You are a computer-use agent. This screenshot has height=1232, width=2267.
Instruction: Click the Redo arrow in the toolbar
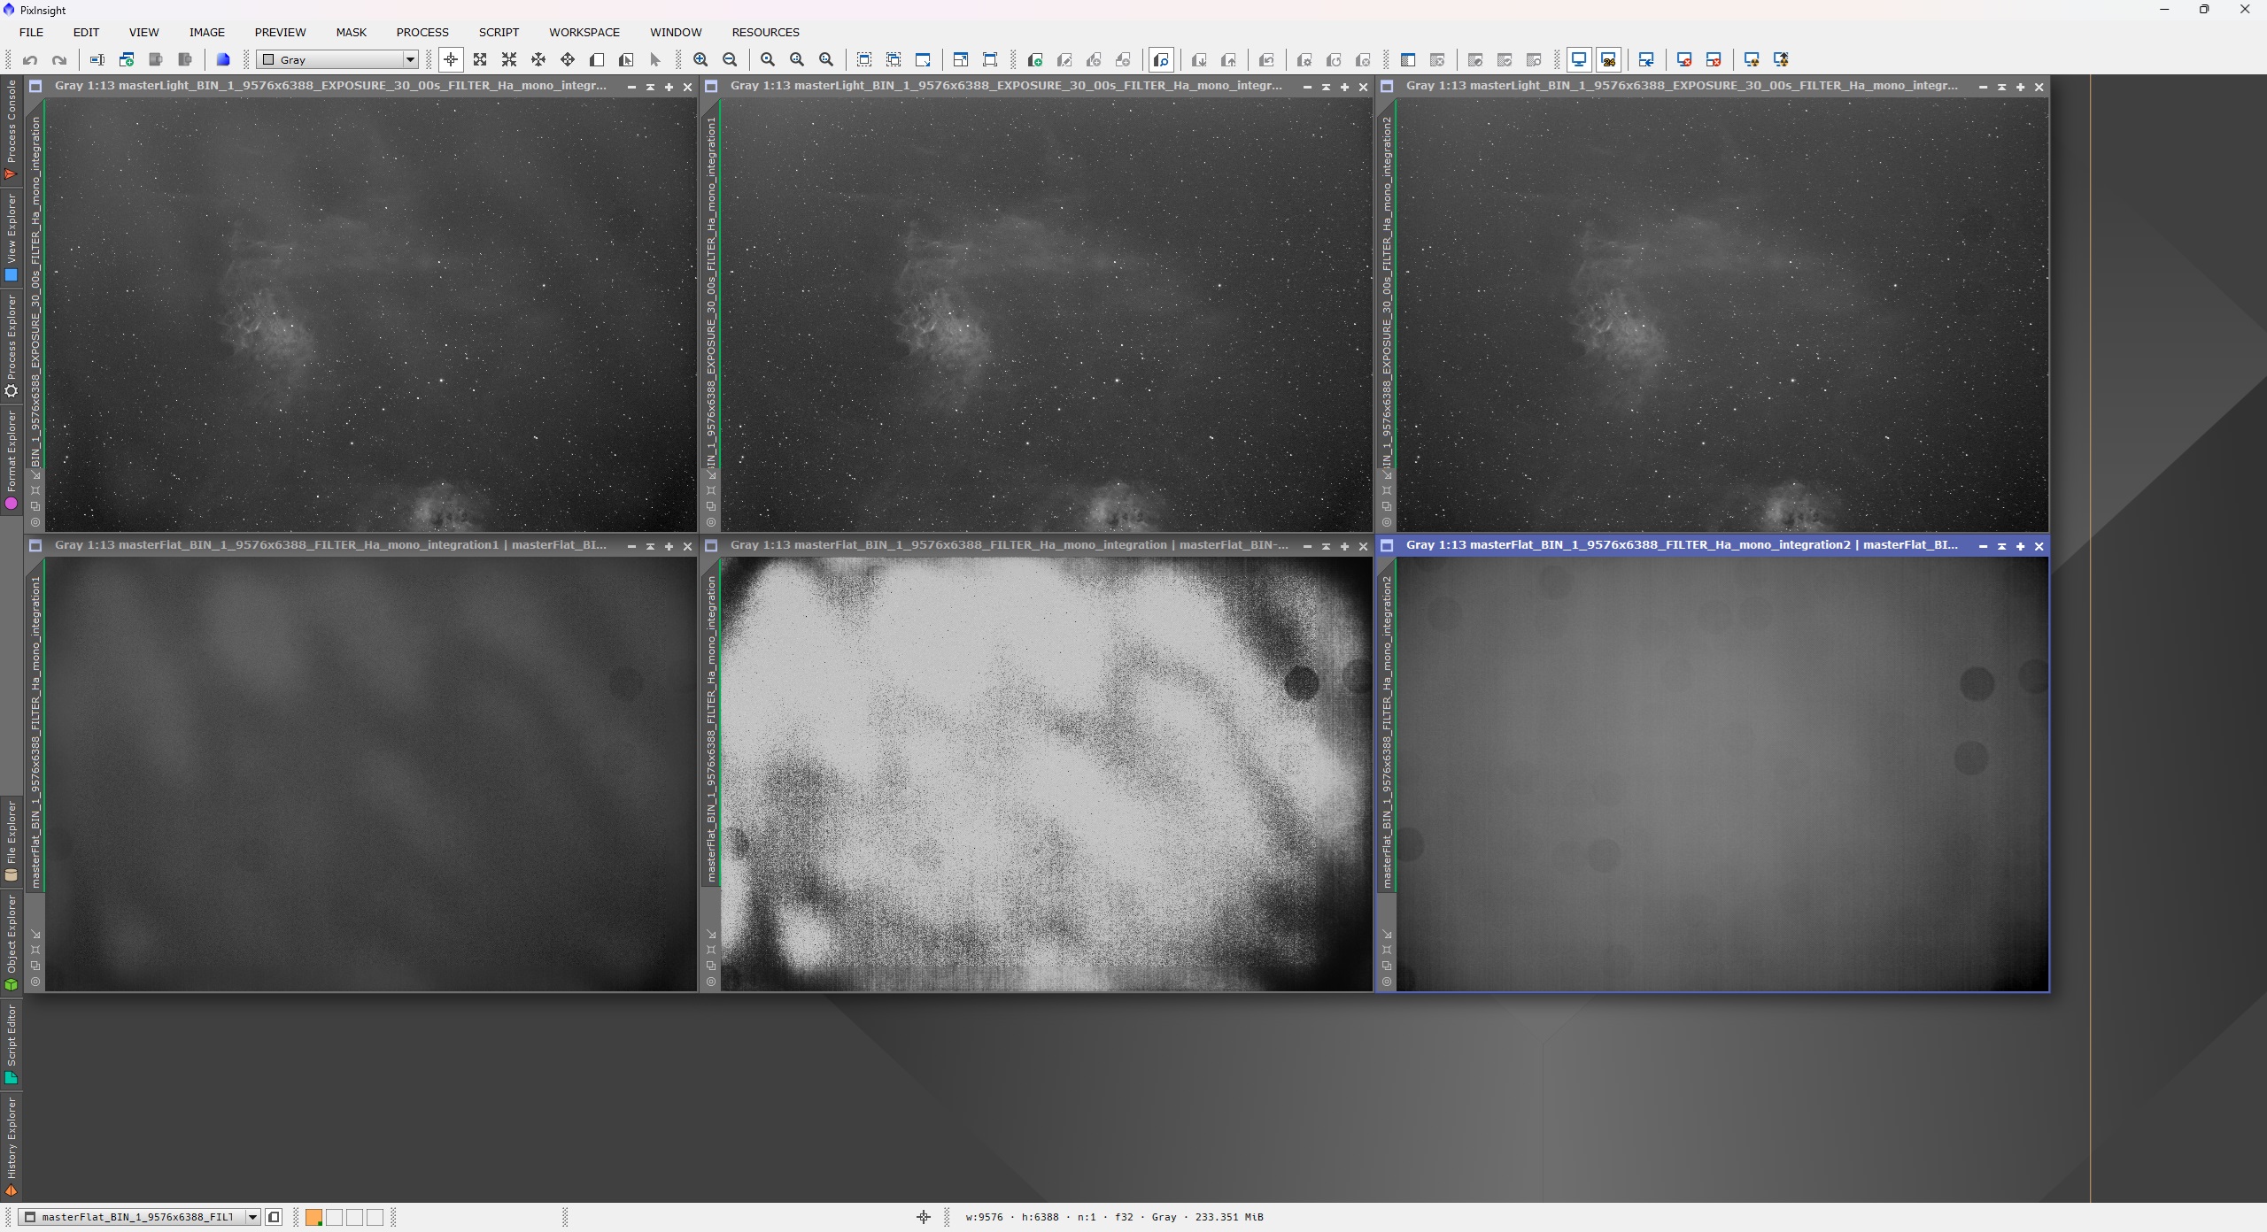tap(59, 60)
